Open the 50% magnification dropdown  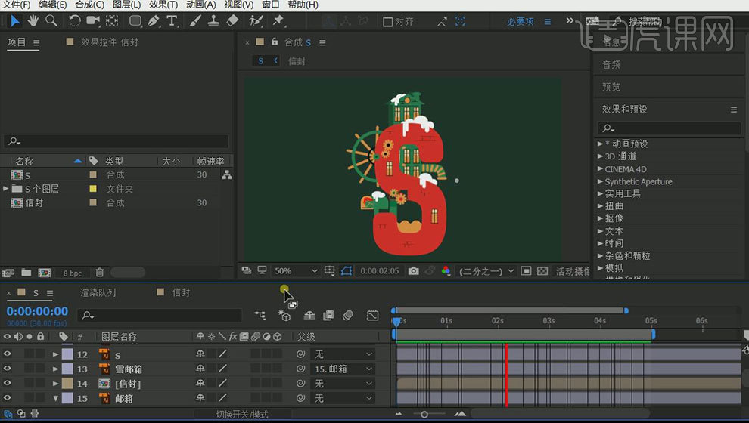(x=296, y=270)
